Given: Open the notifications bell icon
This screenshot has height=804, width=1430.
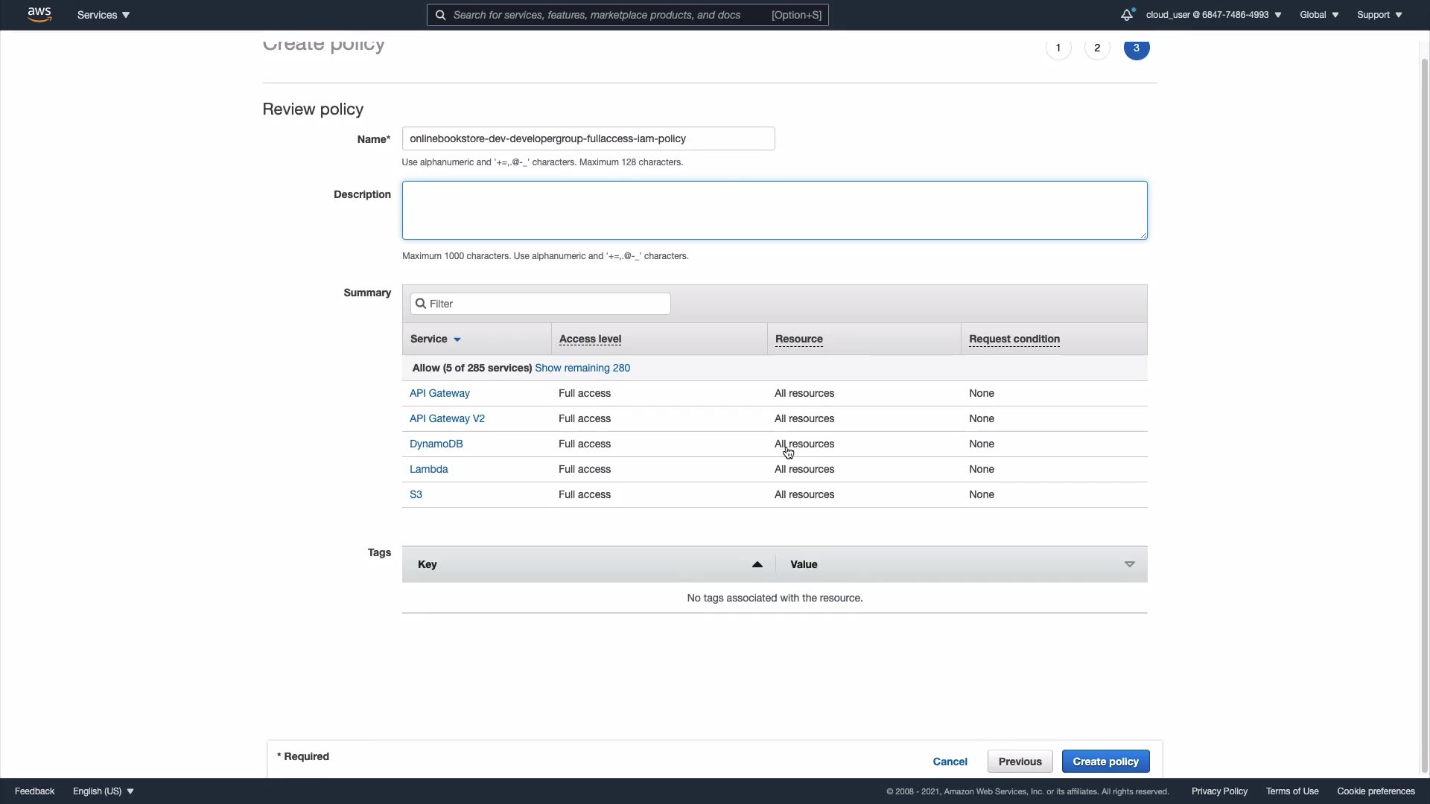Looking at the screenshot, I should click(1126, 15).
